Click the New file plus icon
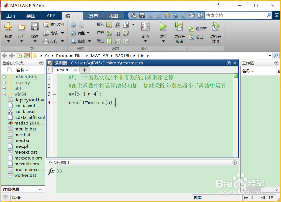 click(8, 27)
